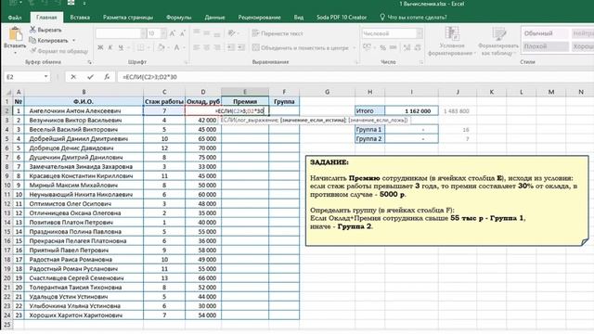This screenshot has width=594, height=334.
Task: Align cell content to the top
Action: [196, 33]
